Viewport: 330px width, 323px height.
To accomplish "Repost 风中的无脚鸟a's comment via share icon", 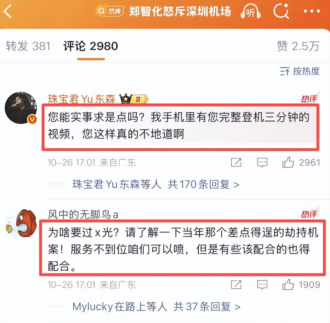I will click(x=236, y=285).
